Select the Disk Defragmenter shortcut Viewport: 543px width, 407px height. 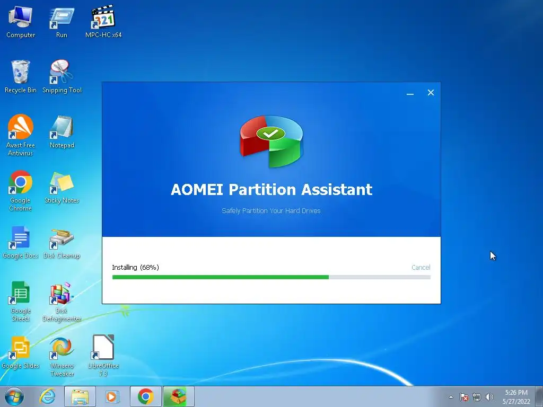(x=62, y=302)
